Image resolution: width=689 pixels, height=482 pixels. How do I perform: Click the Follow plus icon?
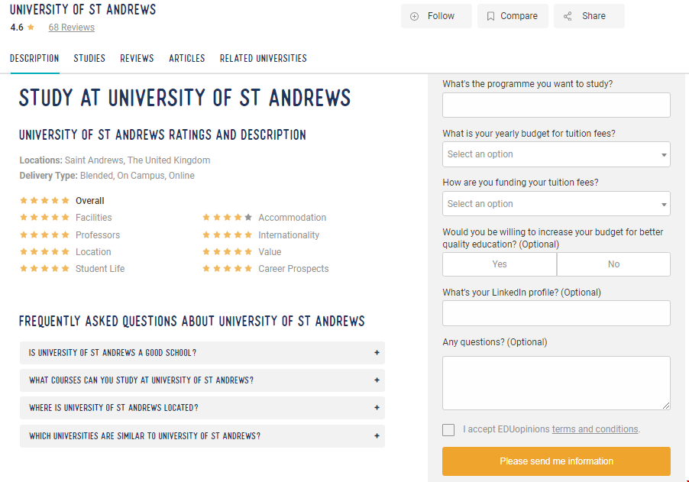415,16
